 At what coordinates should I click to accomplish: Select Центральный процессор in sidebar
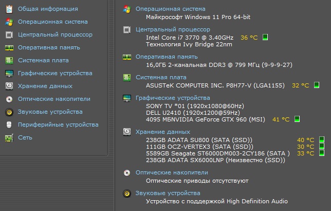pos(55,34)
